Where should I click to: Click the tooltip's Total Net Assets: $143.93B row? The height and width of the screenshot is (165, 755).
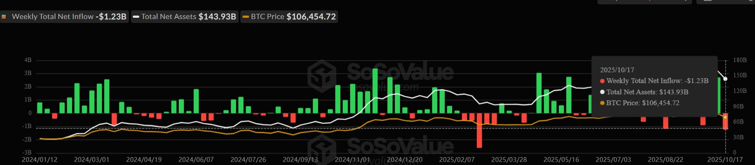click(644, 92)
